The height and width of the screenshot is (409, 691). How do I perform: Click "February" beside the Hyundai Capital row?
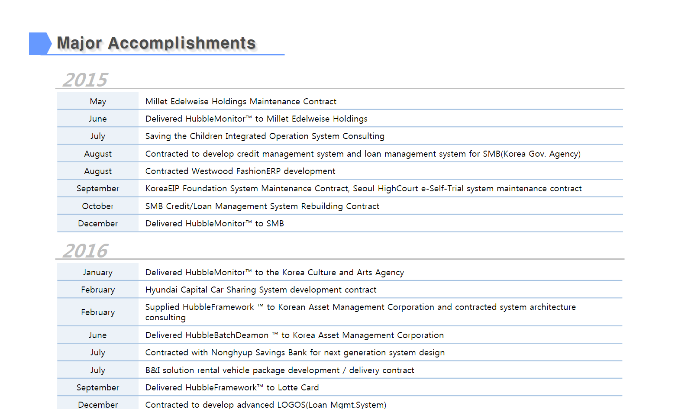(98, 290)
